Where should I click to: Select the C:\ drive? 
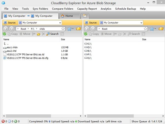(x=88, y=44)
